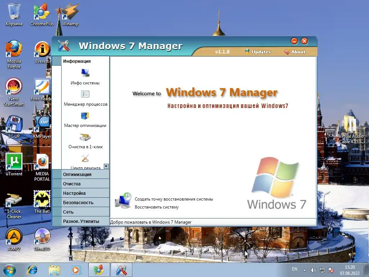Image resolution: width=369 pixels, height=277 pixels.
Task: Expand the Оптимизация sidebar section
Action: (80, 174)
